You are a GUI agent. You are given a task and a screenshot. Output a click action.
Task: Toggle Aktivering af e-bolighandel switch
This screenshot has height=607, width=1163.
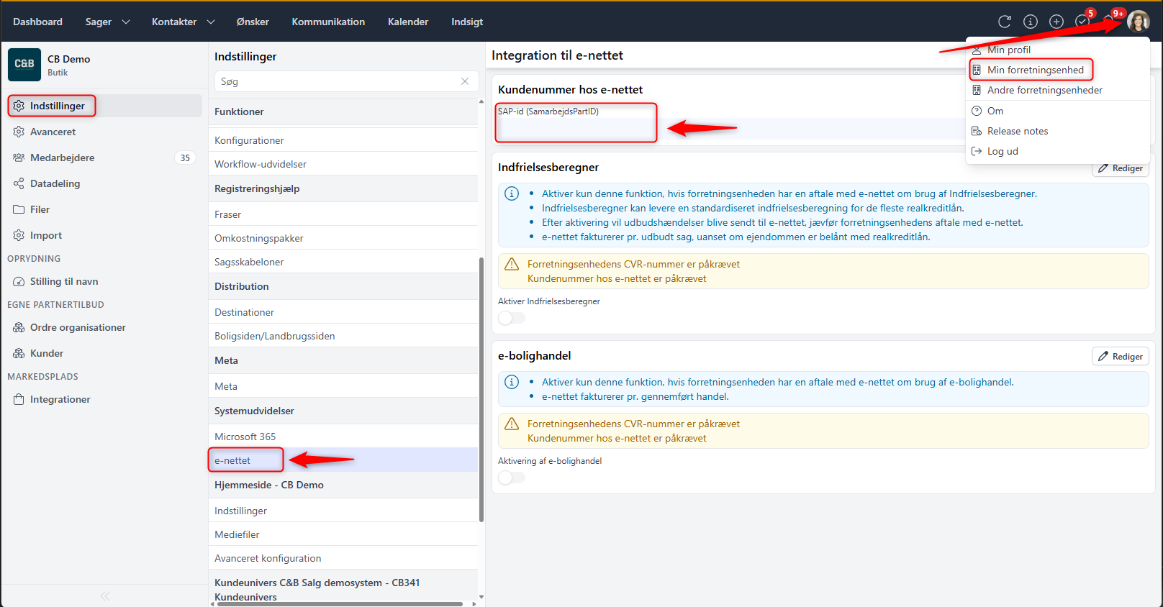click(511, 478)
